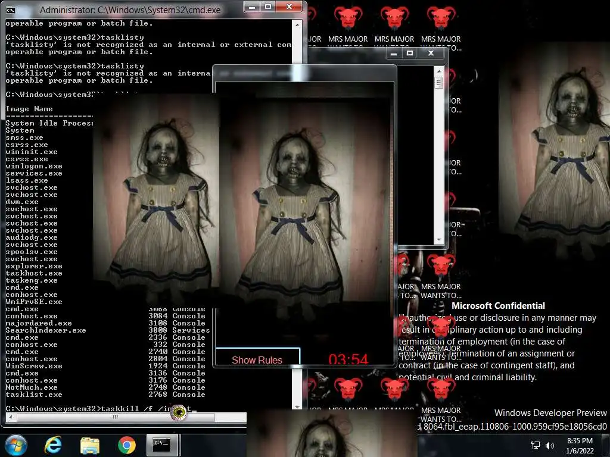
Task: Click NotMuch.exe in the process list
Action: [x=32, y=387]
